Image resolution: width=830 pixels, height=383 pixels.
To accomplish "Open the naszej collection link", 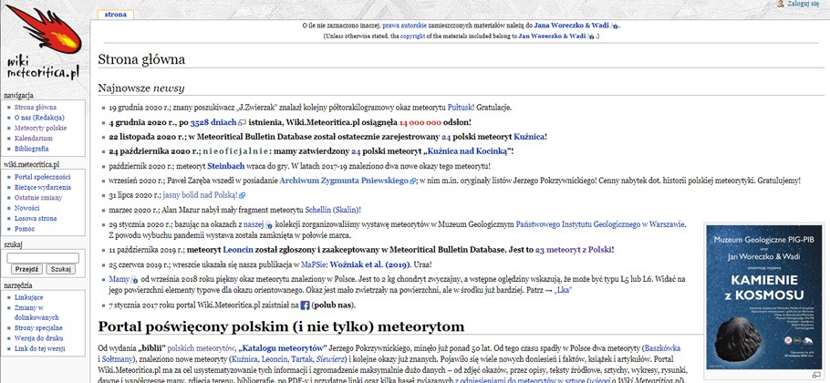I will click(254, 224).
